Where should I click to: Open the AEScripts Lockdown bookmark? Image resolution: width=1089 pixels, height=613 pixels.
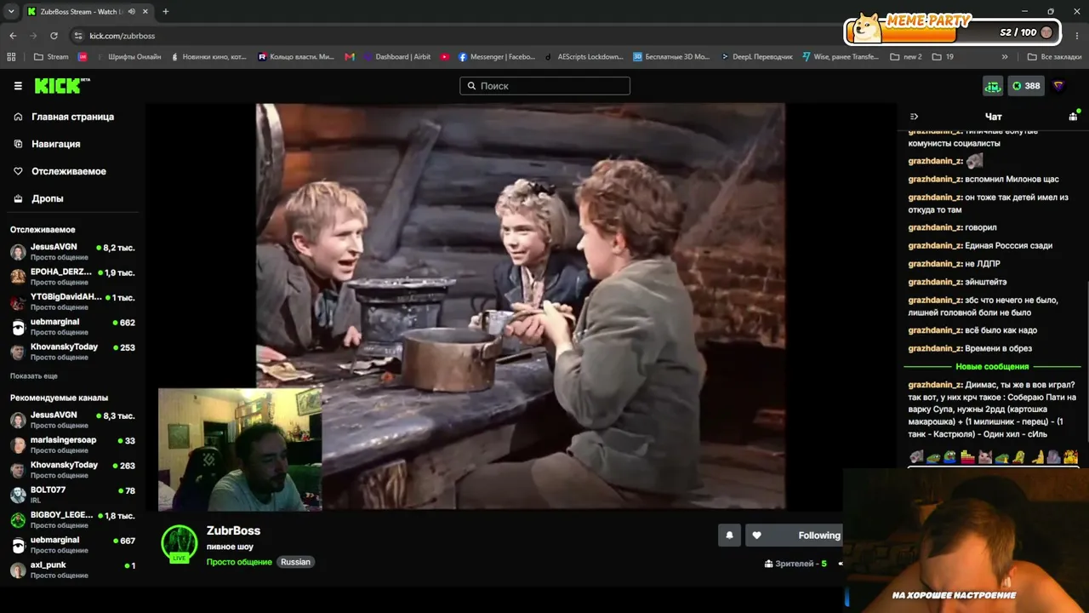tap(584, 57)
